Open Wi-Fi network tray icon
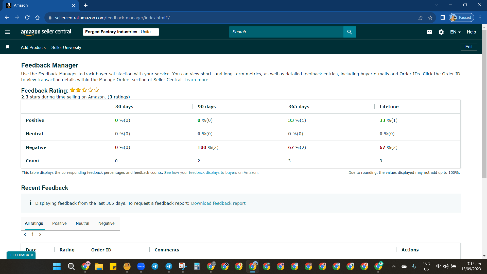Image resolution: width=487 pixels, height=274 pixels. [x=438, y=266]
